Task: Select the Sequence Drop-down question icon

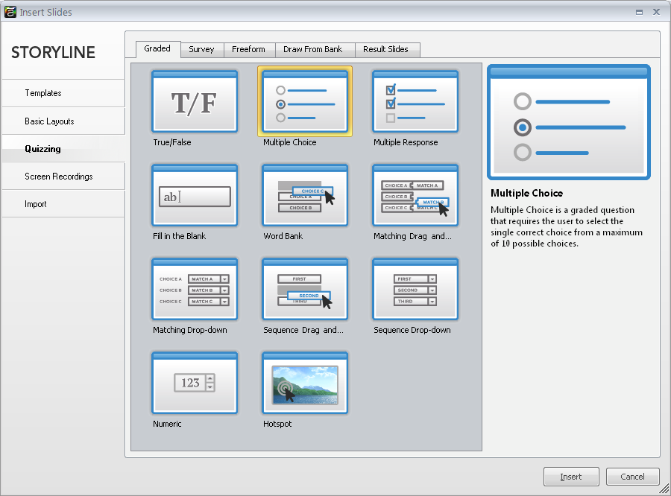Action: [415, 289]
